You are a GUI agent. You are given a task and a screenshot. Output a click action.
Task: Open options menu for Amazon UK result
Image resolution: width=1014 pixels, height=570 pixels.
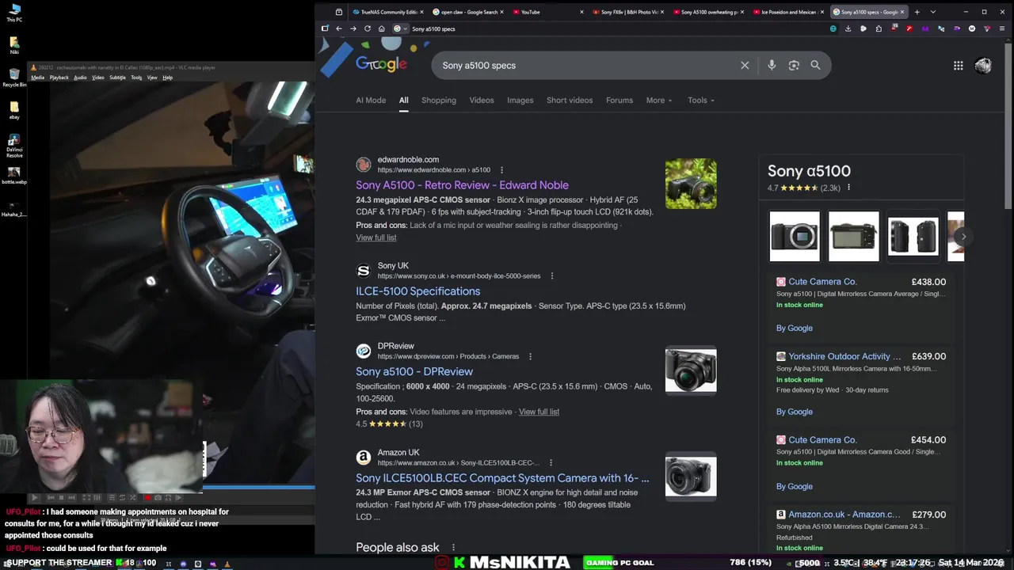551,463
